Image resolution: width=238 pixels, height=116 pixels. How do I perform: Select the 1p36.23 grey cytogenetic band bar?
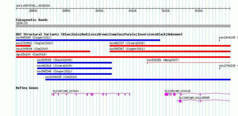123,26
